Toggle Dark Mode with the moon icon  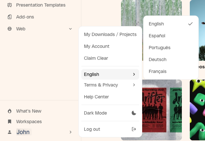134,113
